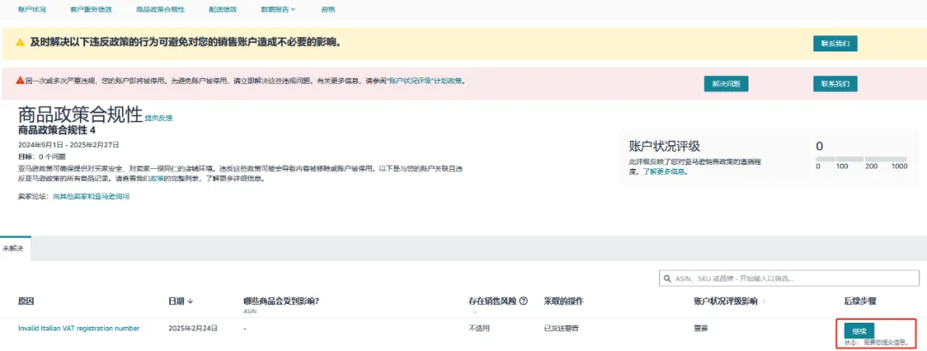Open the Invalid Italian VAT registration number link
Image resolution: width=927 pixels, height=351 pixels.
(x=79, y=328)
